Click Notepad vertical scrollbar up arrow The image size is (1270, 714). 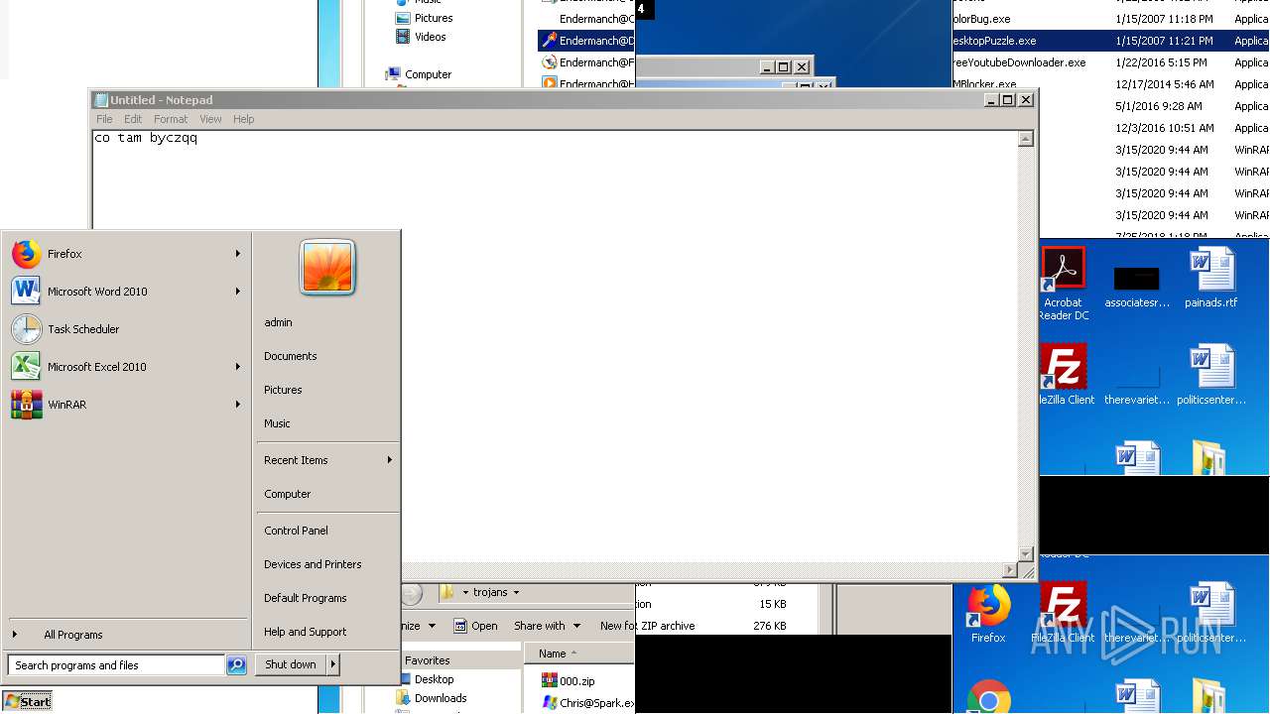tap(1026, 139)
